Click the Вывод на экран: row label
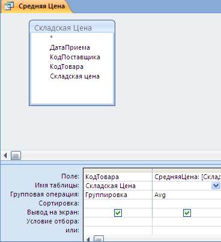 coord(53,212)
